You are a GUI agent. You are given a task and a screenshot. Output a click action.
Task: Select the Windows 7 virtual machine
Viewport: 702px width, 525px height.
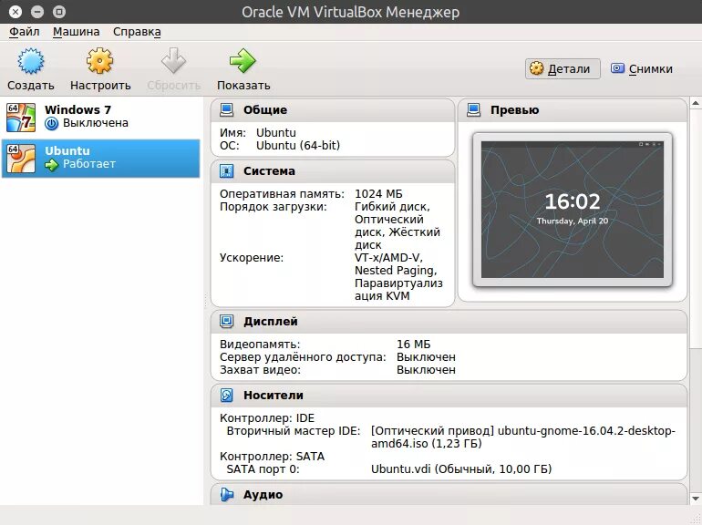[x=101, y=118]
